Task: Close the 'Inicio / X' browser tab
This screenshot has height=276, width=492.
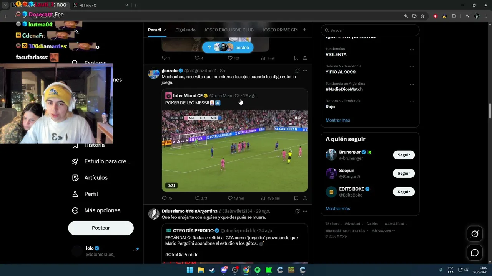Action: pos(126,5)
